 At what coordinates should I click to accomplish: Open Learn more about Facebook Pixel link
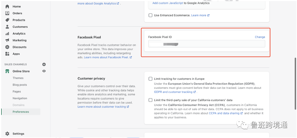click(x=106, y=57)
